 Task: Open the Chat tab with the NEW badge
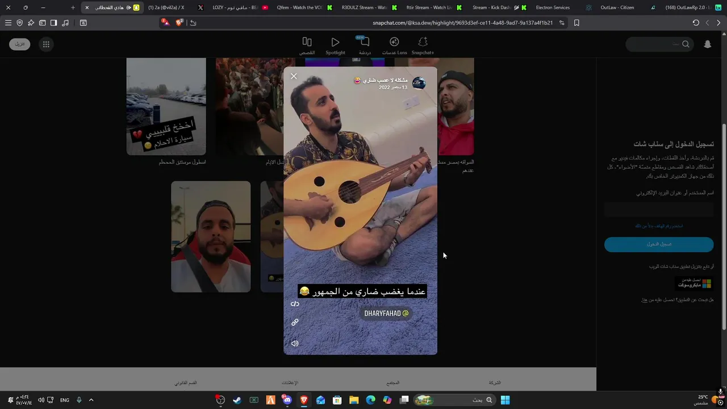point(365,45)
